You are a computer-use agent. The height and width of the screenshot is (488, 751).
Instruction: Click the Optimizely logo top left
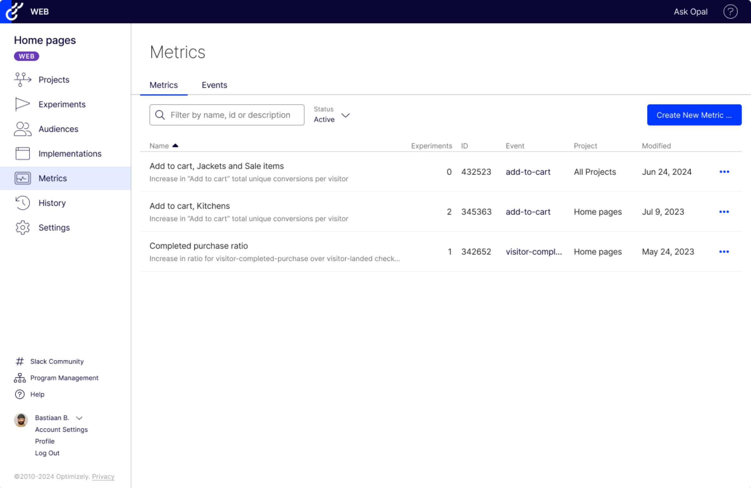pyautogui.click(x=14, y=11)
